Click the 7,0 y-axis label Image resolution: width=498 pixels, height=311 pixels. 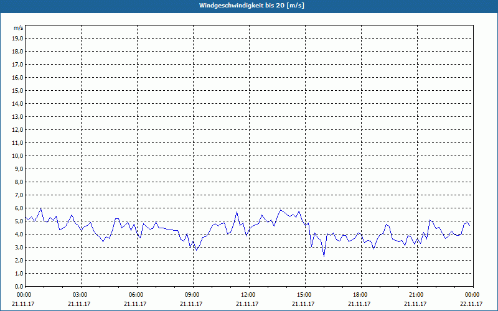[19, 195]
